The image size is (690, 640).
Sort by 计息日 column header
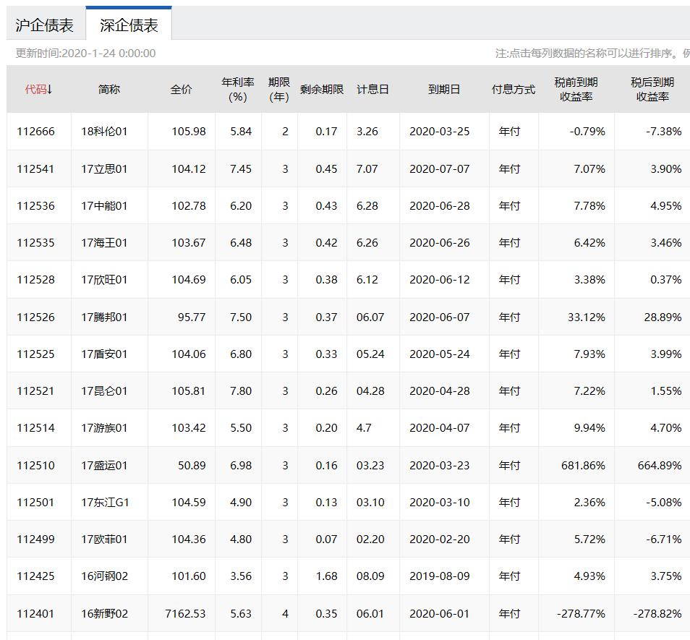coord(372,89)
